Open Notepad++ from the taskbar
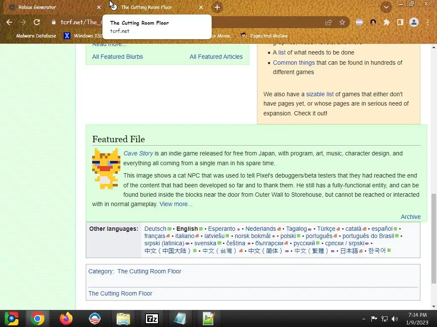Screen dimensions: 437x327 [x=208, y=318]
